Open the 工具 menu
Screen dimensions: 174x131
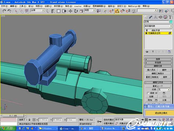click(x=23, y=6)
